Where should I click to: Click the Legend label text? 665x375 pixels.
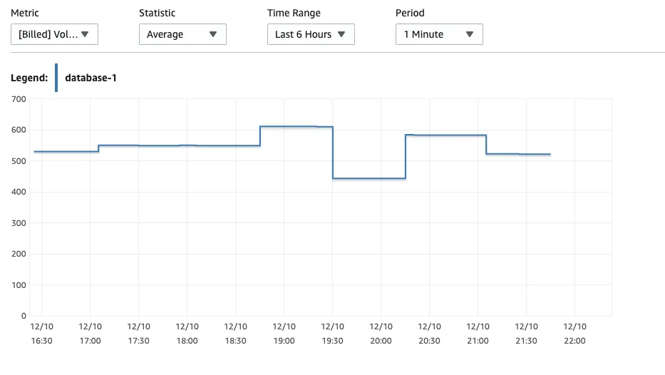29,78
